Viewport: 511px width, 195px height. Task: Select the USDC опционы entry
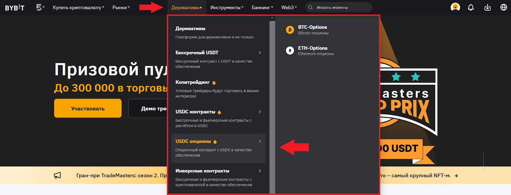coord(218,148)
